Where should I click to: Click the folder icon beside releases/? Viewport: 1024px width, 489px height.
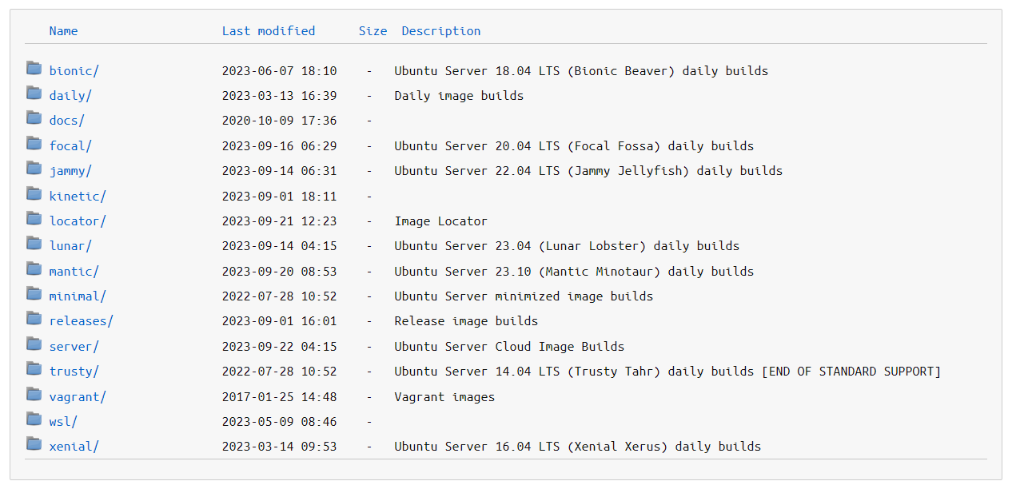(34, 318)
